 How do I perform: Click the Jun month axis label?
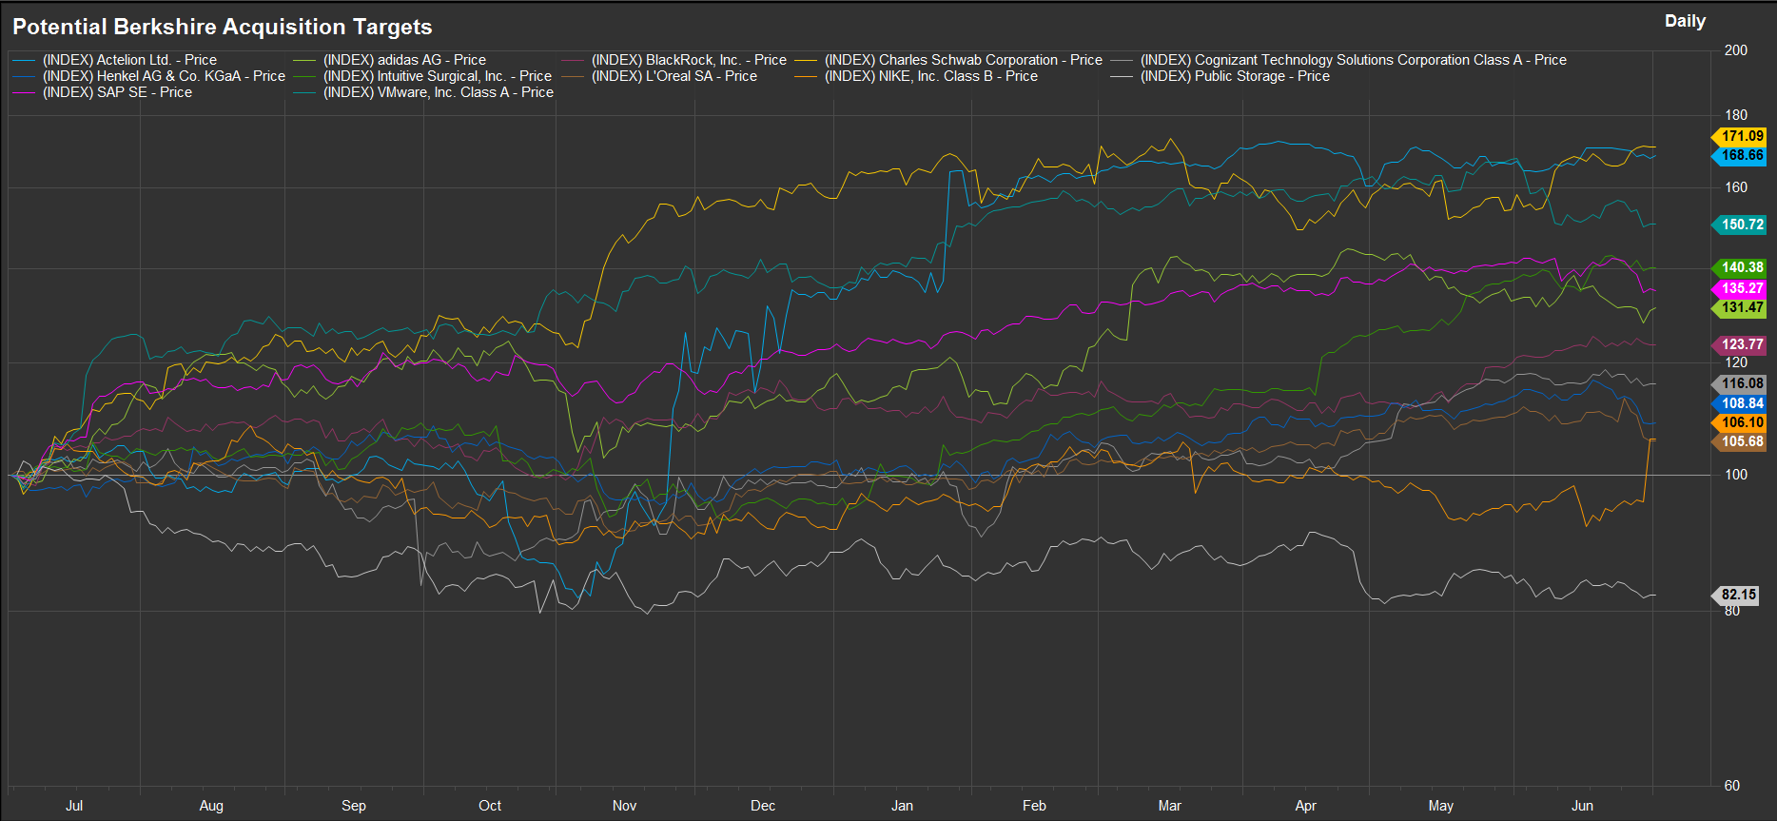[1582, 806]
